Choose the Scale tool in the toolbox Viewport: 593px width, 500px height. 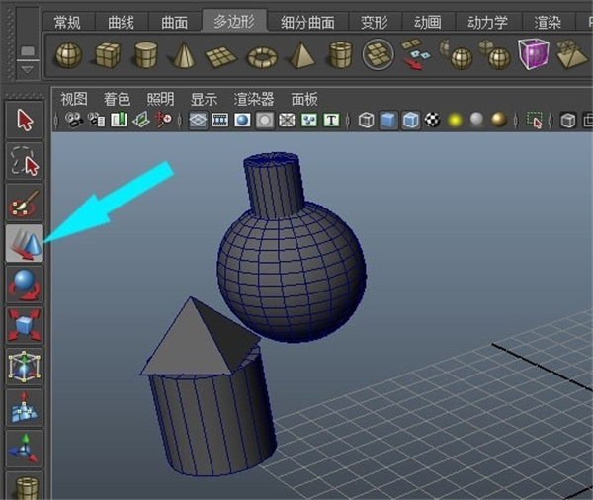click(25, 324)
